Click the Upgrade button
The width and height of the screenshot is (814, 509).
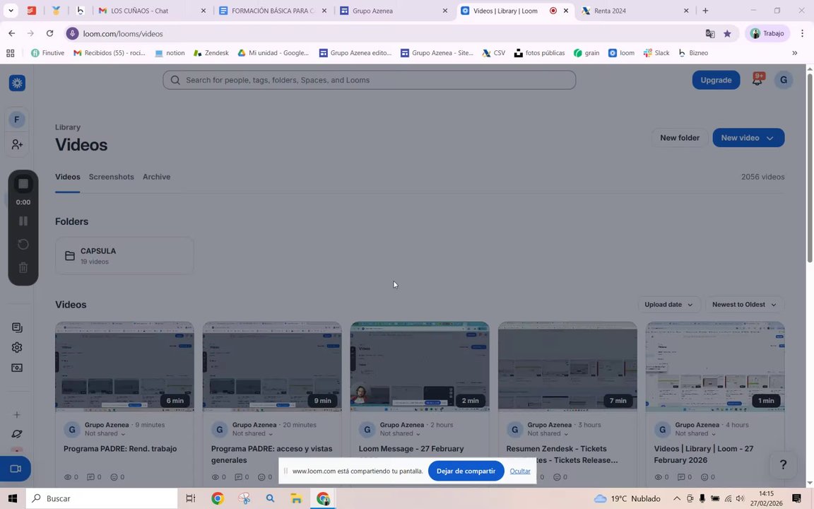coord(716,80)
